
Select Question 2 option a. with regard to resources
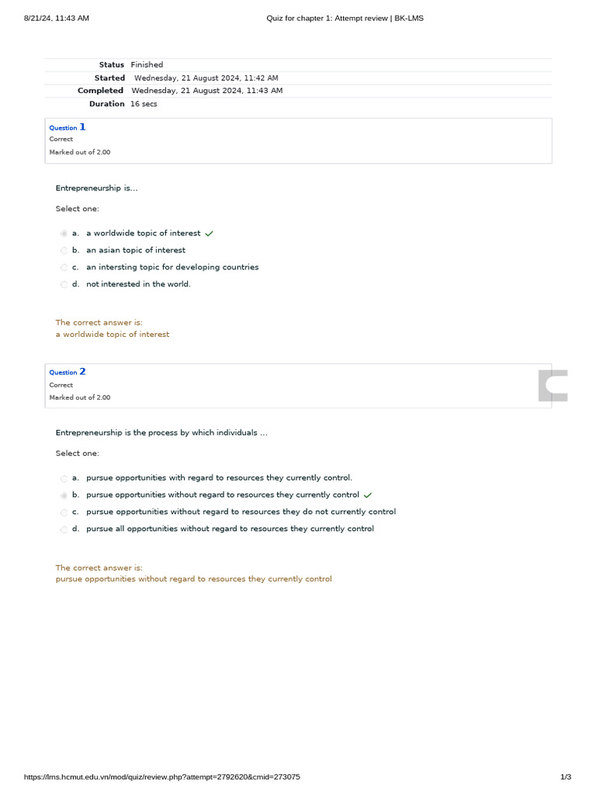point(64,478)
